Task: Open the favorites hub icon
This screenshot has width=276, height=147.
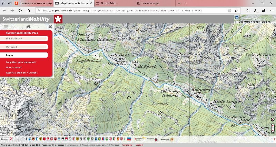Action: pyautogui.click(x=248, y=11)
